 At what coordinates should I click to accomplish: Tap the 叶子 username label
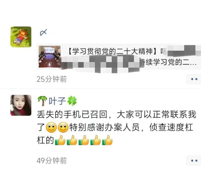click(x=57, y=101)
